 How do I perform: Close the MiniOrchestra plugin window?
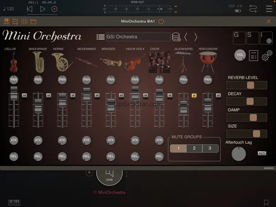(x=269, y=21)
